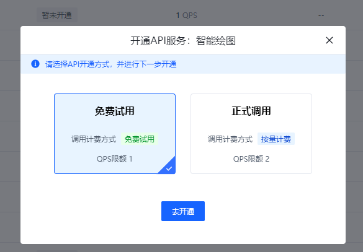Click the 免费试用 card title
This screenshot has height=252, width=363.
tap(115, 111)
